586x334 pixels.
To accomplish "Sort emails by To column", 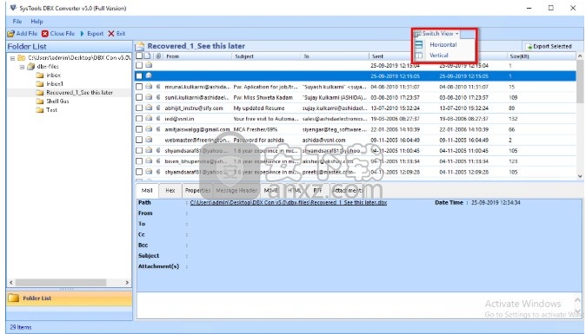I will (335, 56).
